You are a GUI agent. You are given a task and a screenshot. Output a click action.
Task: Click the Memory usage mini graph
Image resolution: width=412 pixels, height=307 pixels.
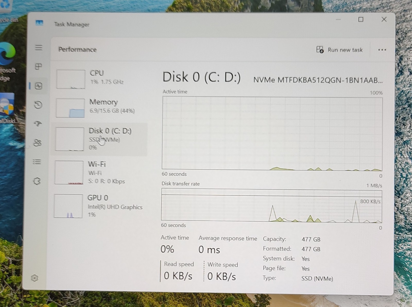[x=70, y=108]
